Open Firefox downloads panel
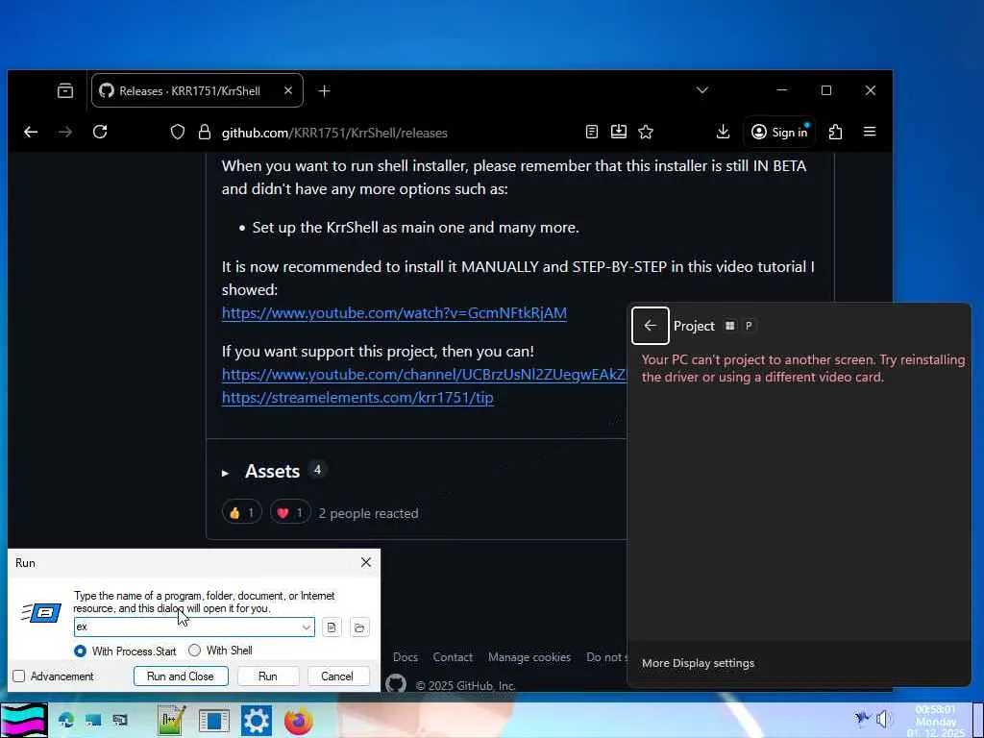 pos(723,132)
